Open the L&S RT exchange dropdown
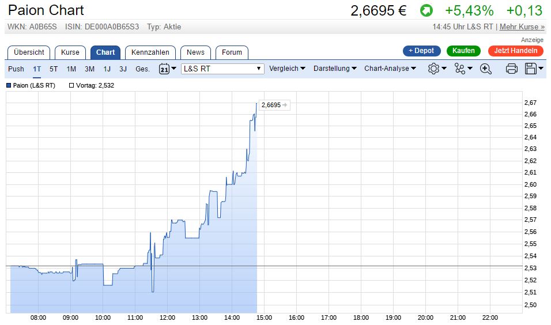The width and height of the screenshot is (551, 325). point(222,69)
